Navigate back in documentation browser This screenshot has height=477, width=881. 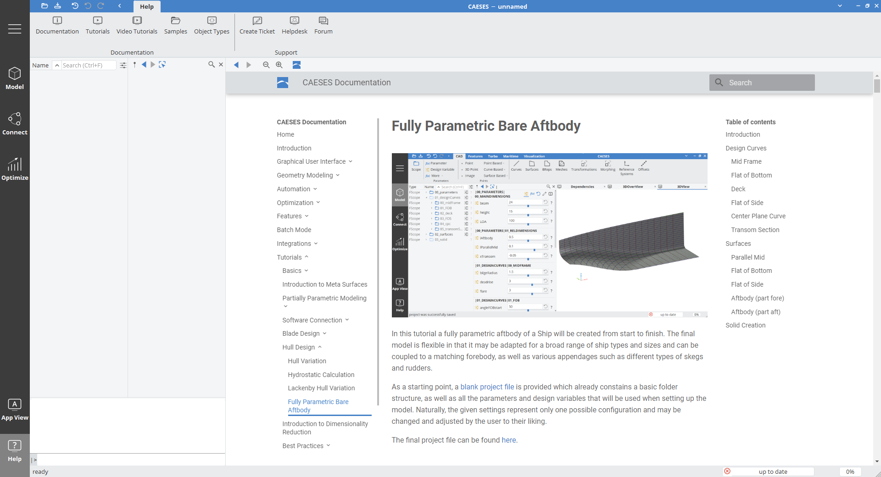pos(236,65)
